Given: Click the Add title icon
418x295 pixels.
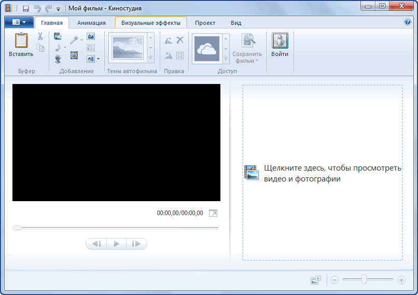Looking at the screenshot, I should 91,36.
